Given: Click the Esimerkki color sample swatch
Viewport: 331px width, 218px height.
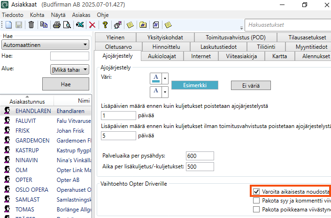Looking at the screenshot, I should point(195,85).
